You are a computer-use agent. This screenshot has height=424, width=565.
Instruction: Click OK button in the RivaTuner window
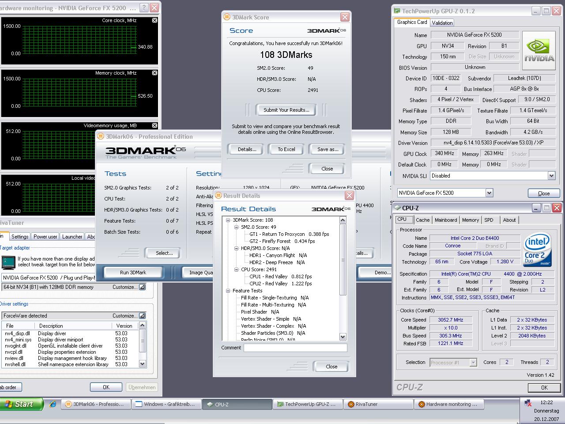point(106,387)
